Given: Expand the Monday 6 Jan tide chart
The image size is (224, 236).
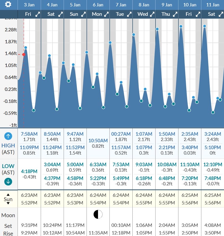Looking at the screenshot, I should 106,14.
